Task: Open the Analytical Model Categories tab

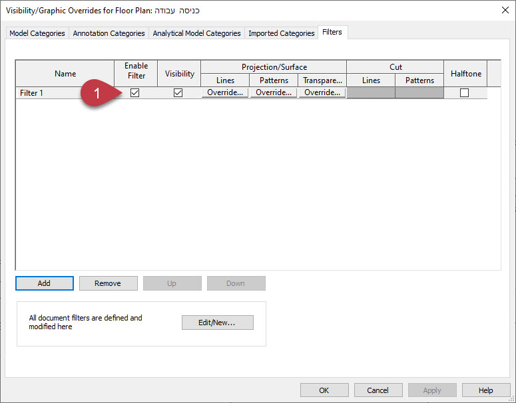Action: click(x=196, y=33)
